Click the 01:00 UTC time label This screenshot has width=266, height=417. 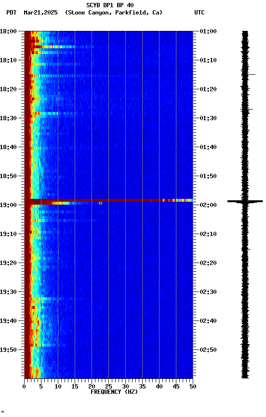click(x=208, y=31)
